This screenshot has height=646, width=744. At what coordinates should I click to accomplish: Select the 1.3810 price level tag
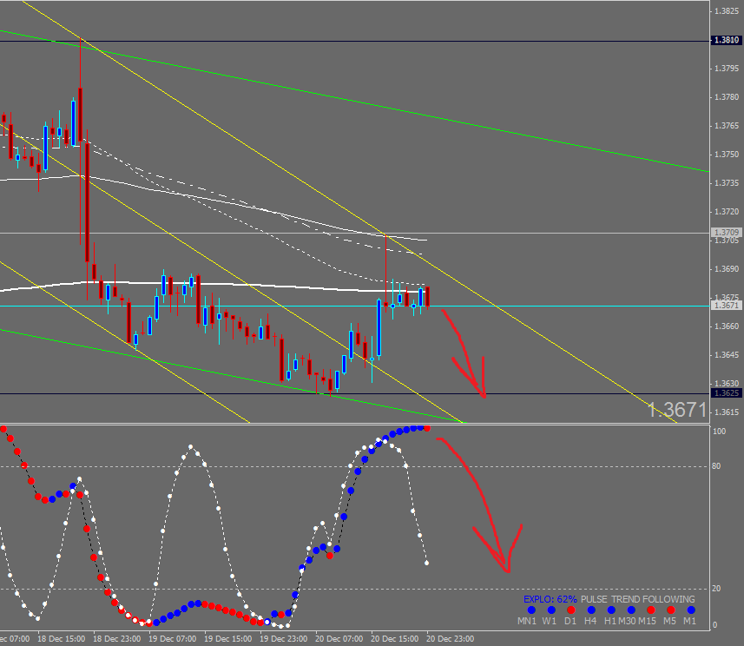(x=727, y=40)
